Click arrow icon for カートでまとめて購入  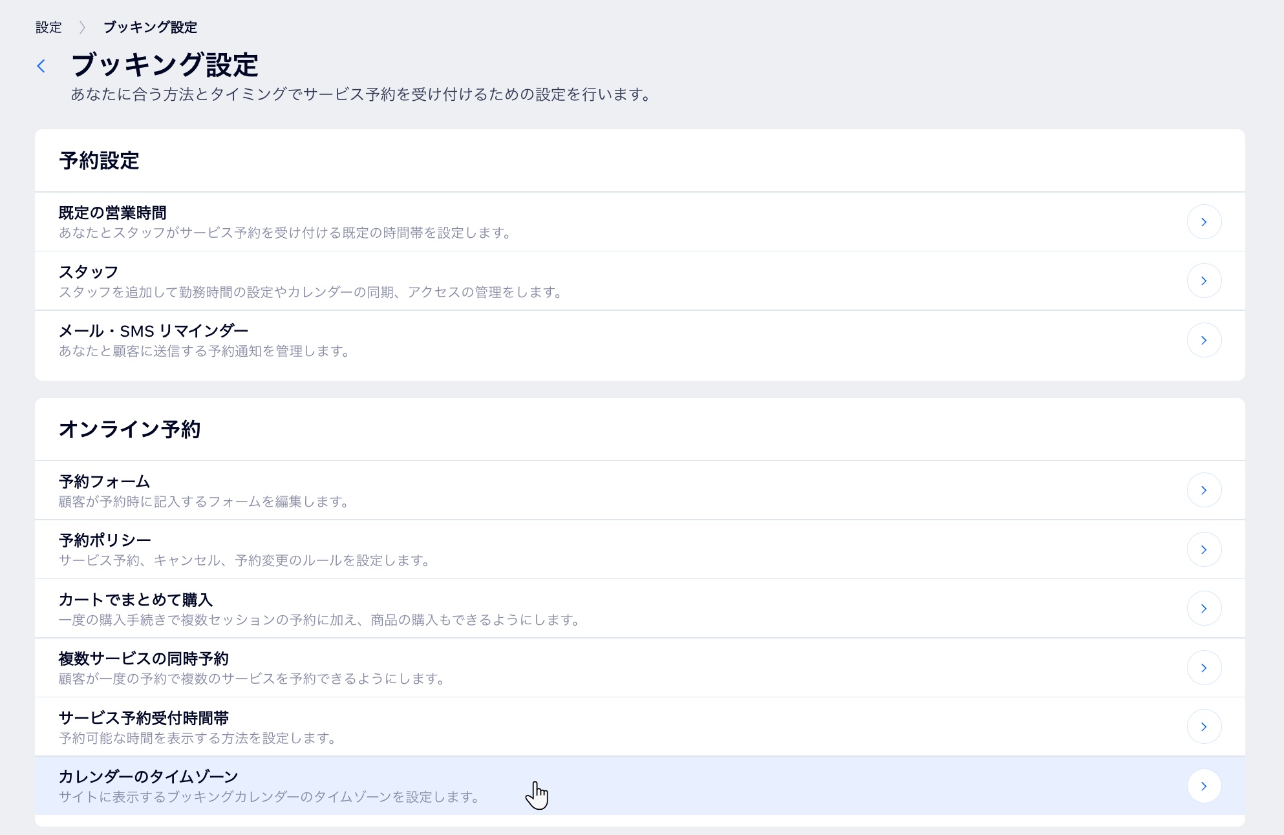coord(1203,608)
